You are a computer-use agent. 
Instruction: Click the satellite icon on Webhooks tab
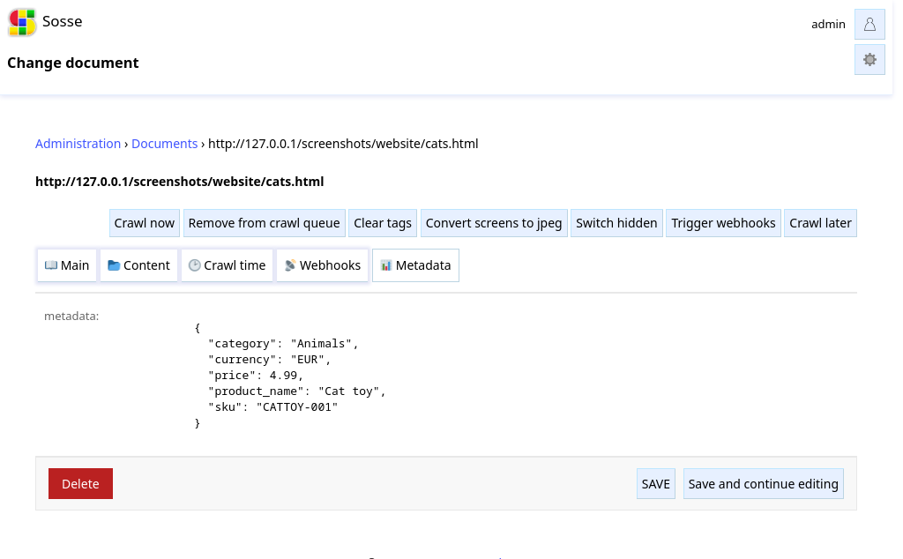tap(290, 265)
